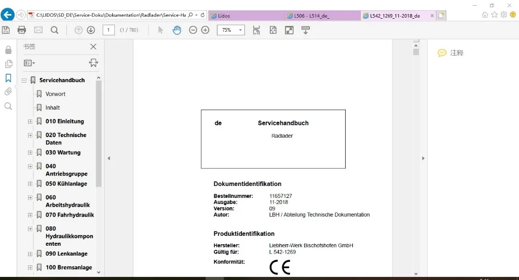
Task: Zoom in with the plus icon
Action: click(x=205, y=30)
